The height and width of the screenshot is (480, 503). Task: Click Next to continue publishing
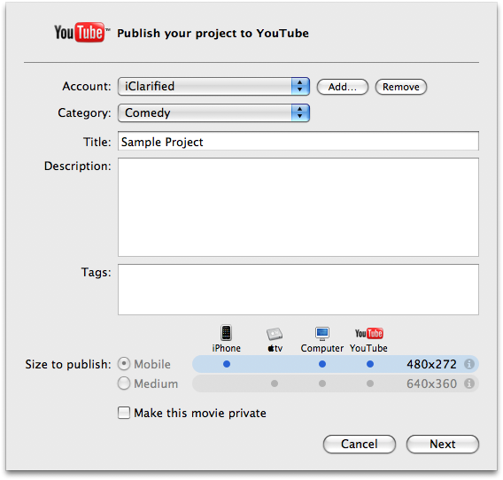pyautogui.click(x=443, y=444)
